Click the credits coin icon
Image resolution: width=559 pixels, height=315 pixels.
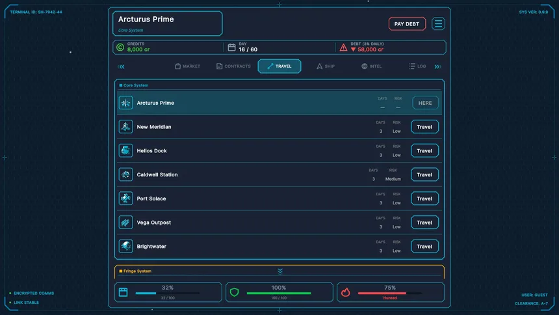coord(120,47)
